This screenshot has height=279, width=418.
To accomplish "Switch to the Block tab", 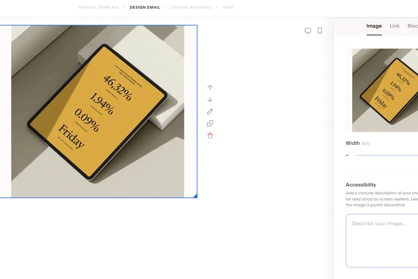I will pyautogui.click(x=412, y=26).
